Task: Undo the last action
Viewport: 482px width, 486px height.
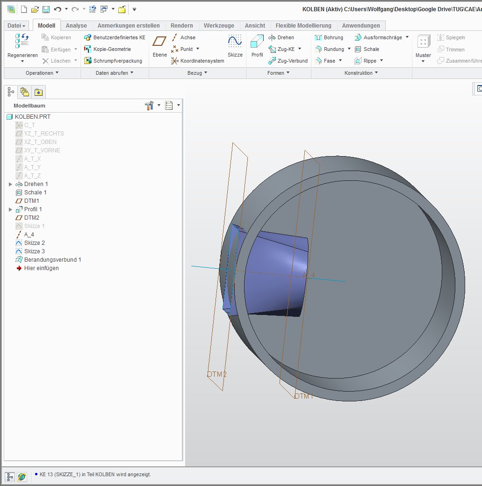Action: click(58, 9)
